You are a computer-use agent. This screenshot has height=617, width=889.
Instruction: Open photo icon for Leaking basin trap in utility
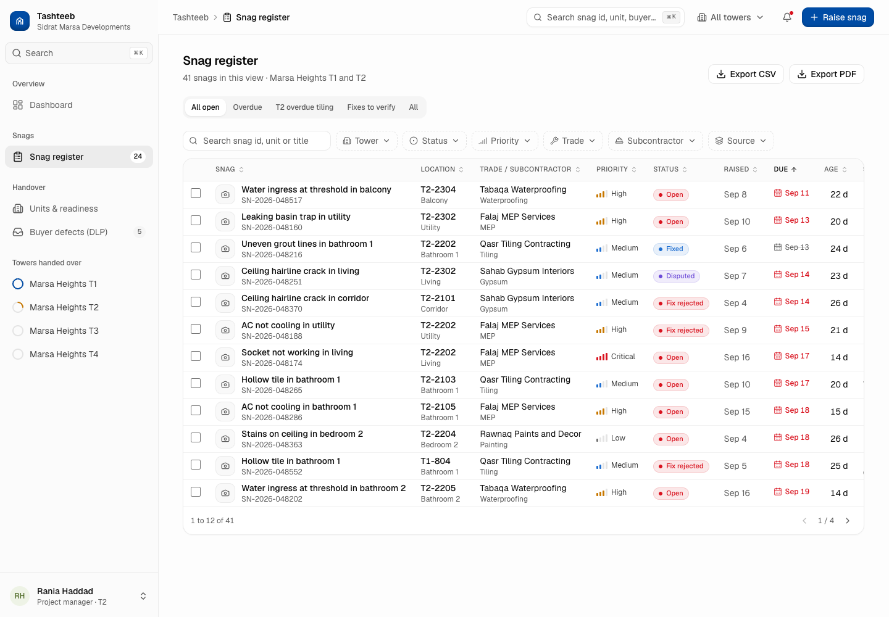click(225, 222)
